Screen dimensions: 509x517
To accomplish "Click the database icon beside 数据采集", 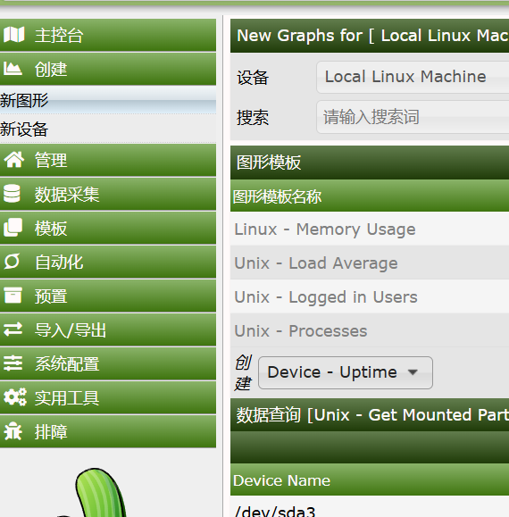I will point(12,194).
